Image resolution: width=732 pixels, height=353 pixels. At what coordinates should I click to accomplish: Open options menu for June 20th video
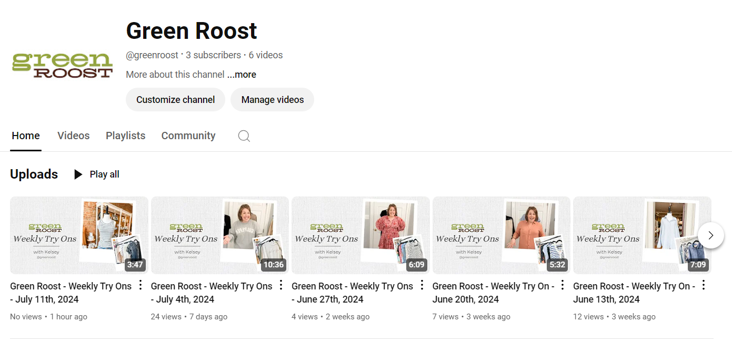[563, 285]
